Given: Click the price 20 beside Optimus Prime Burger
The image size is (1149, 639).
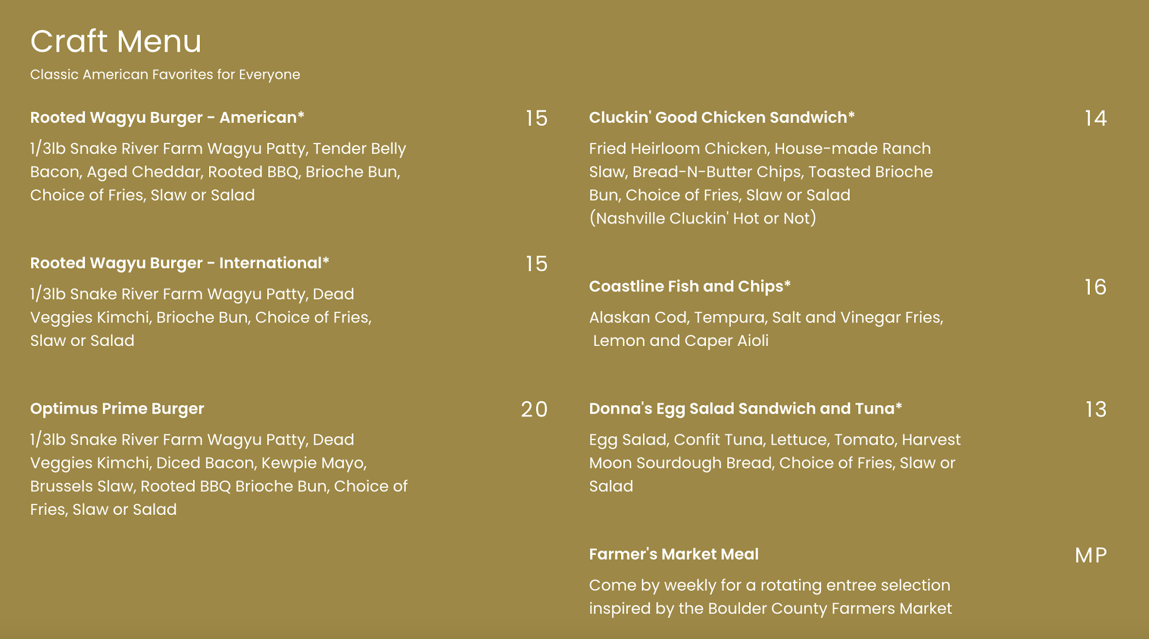Looking at the screenshot, I should pyautogui.click(x=534, y=409).
